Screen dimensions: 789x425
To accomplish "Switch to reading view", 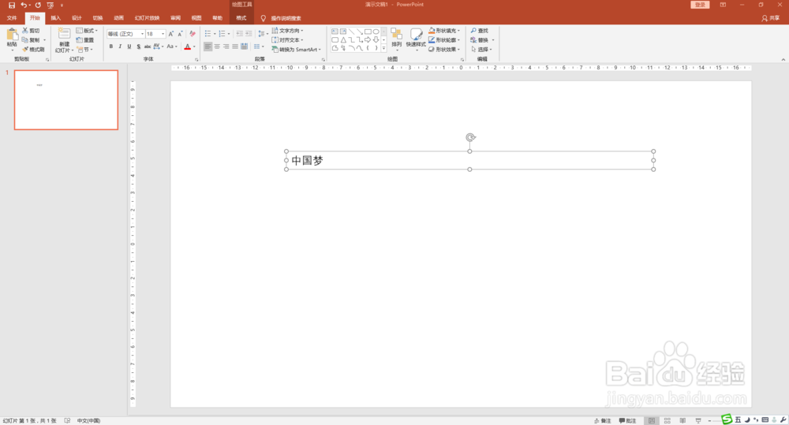I will [x=682, y=420].
